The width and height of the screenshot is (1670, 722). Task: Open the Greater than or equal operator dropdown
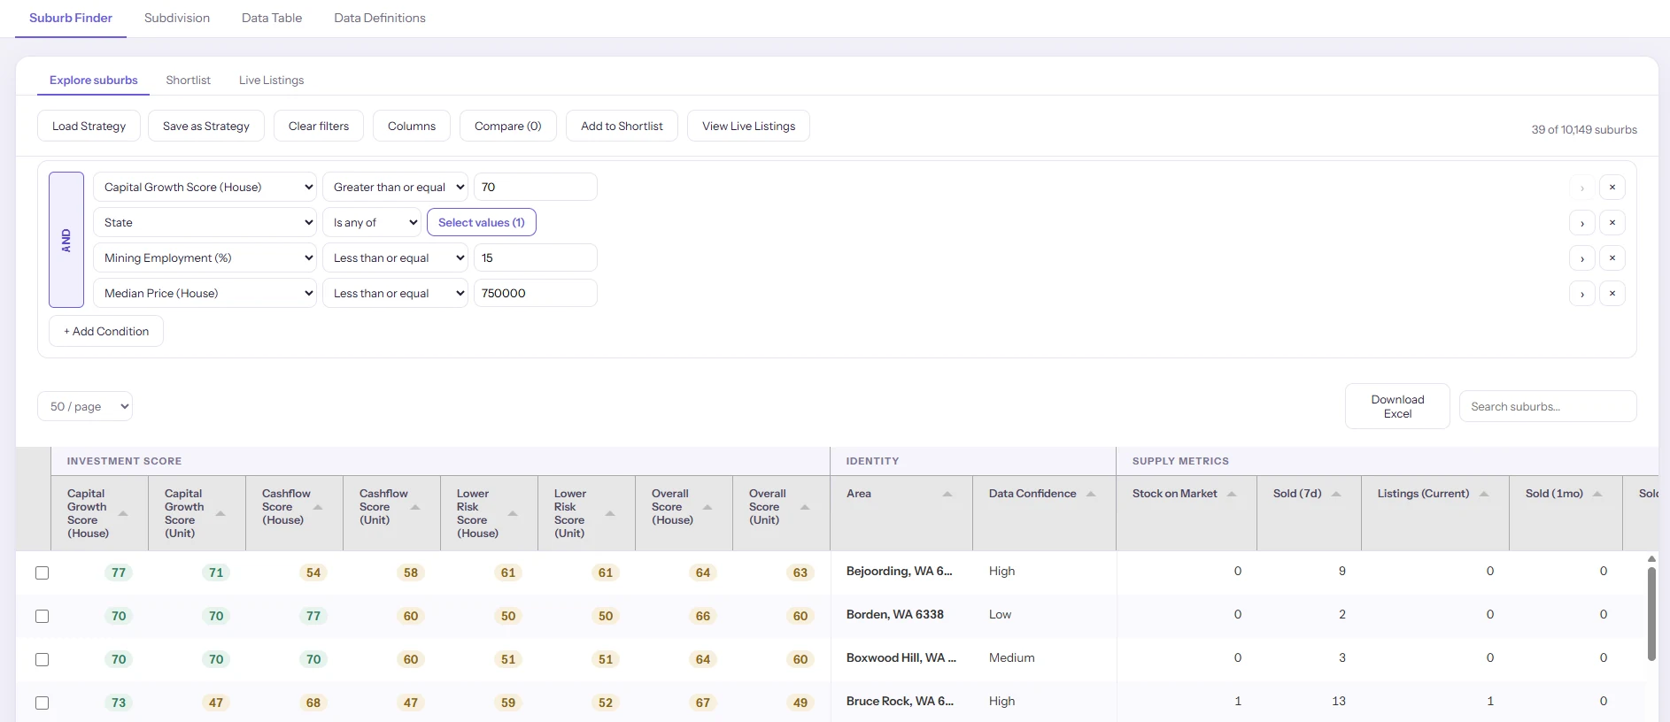(395, 188)
